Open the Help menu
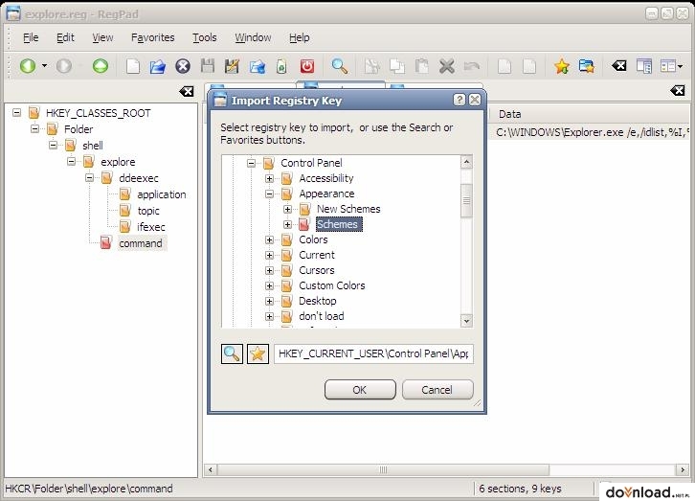 300,37
